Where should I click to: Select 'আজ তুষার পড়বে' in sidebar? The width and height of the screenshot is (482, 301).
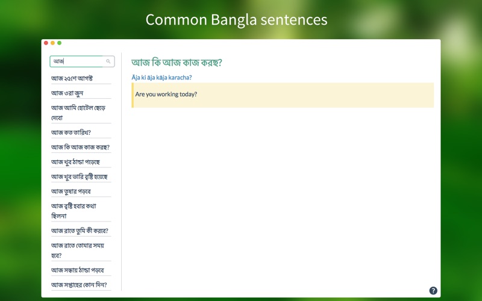point(71,191)
